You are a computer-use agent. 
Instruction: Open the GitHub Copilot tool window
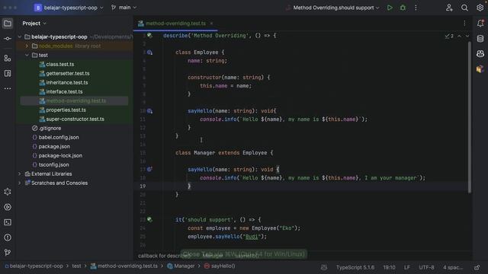tap(480, 54)
